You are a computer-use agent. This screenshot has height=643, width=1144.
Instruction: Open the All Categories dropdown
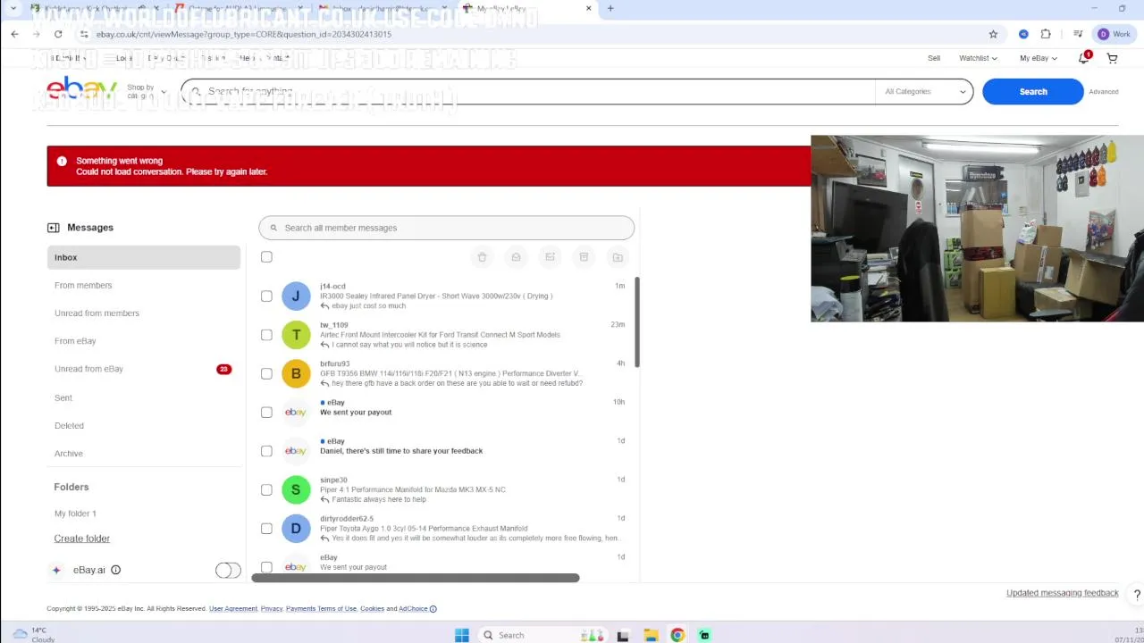pyautogui.click(x=924, y=91)
